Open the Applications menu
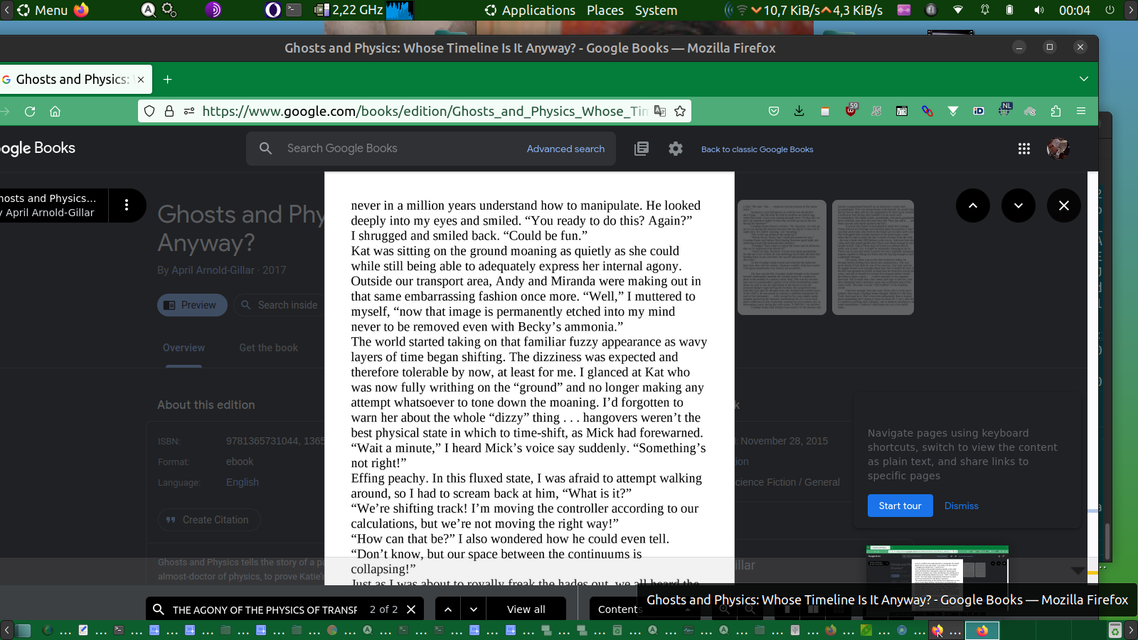Image resolution: width=1138 pixels, height=640 pixels. click(531, 10)
